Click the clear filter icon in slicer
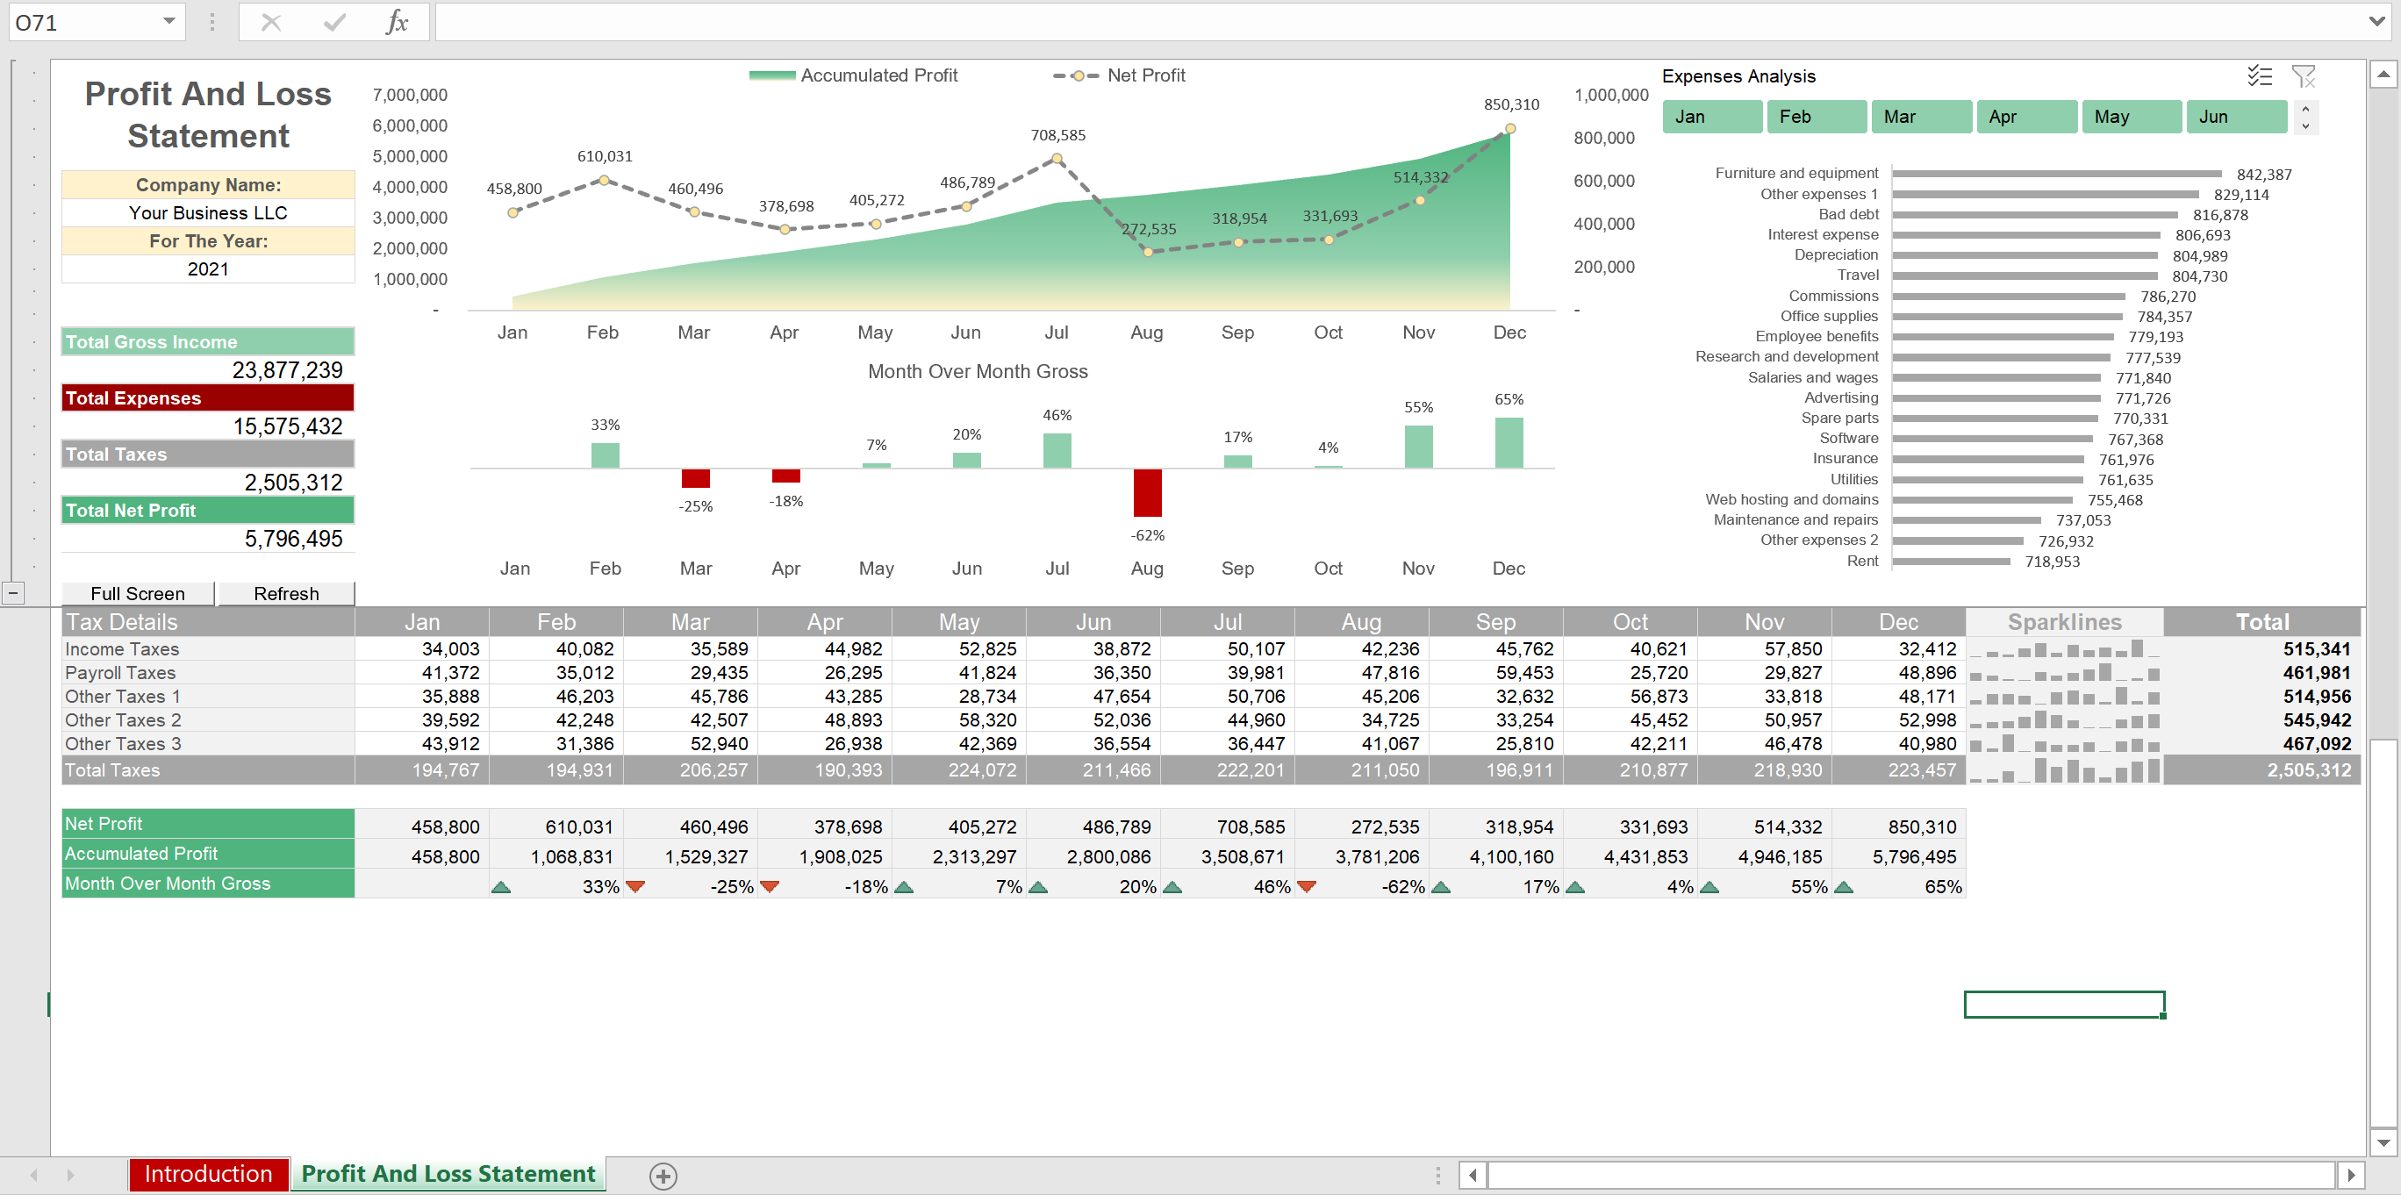Screen dimensions: 2401x1195 pyautogui.click(x=2303, y=75)
